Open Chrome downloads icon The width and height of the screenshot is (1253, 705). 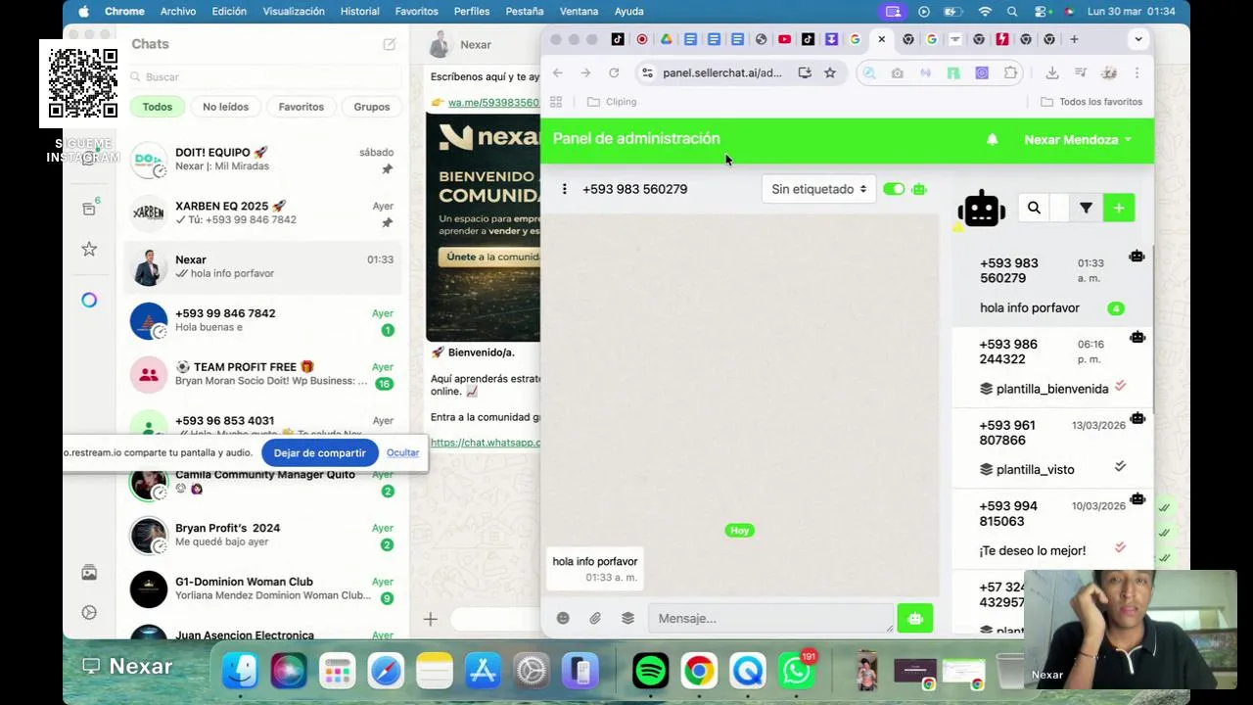(x=1052, y=72)
